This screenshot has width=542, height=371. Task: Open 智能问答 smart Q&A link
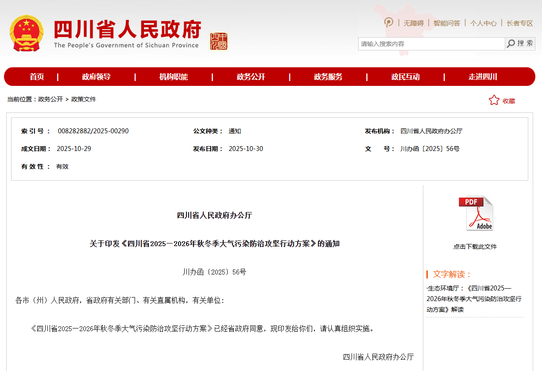(446, 23)
